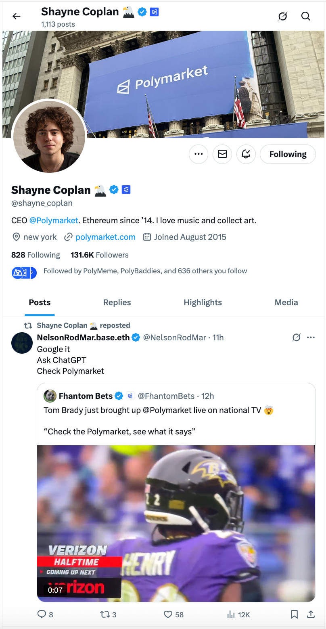Select the Highlights tab

pos(203,302)
